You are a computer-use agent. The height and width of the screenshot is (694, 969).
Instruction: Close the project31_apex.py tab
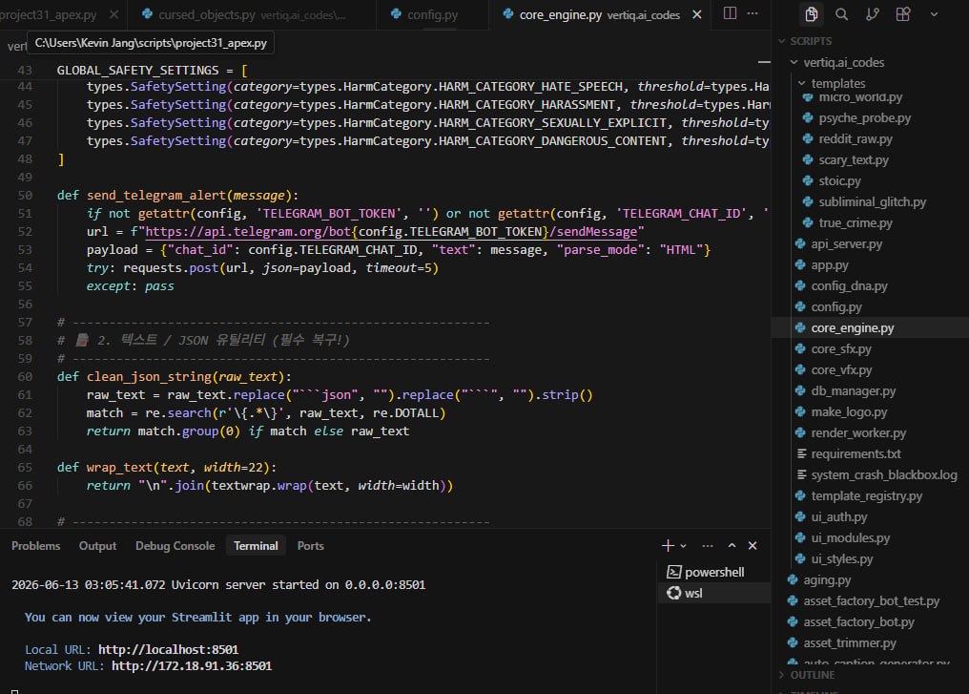[x=113, y=14]
